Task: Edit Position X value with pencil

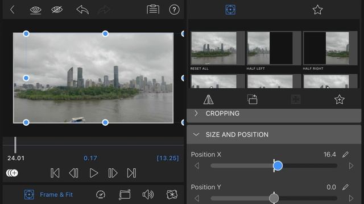Action: tap(345, 155)
